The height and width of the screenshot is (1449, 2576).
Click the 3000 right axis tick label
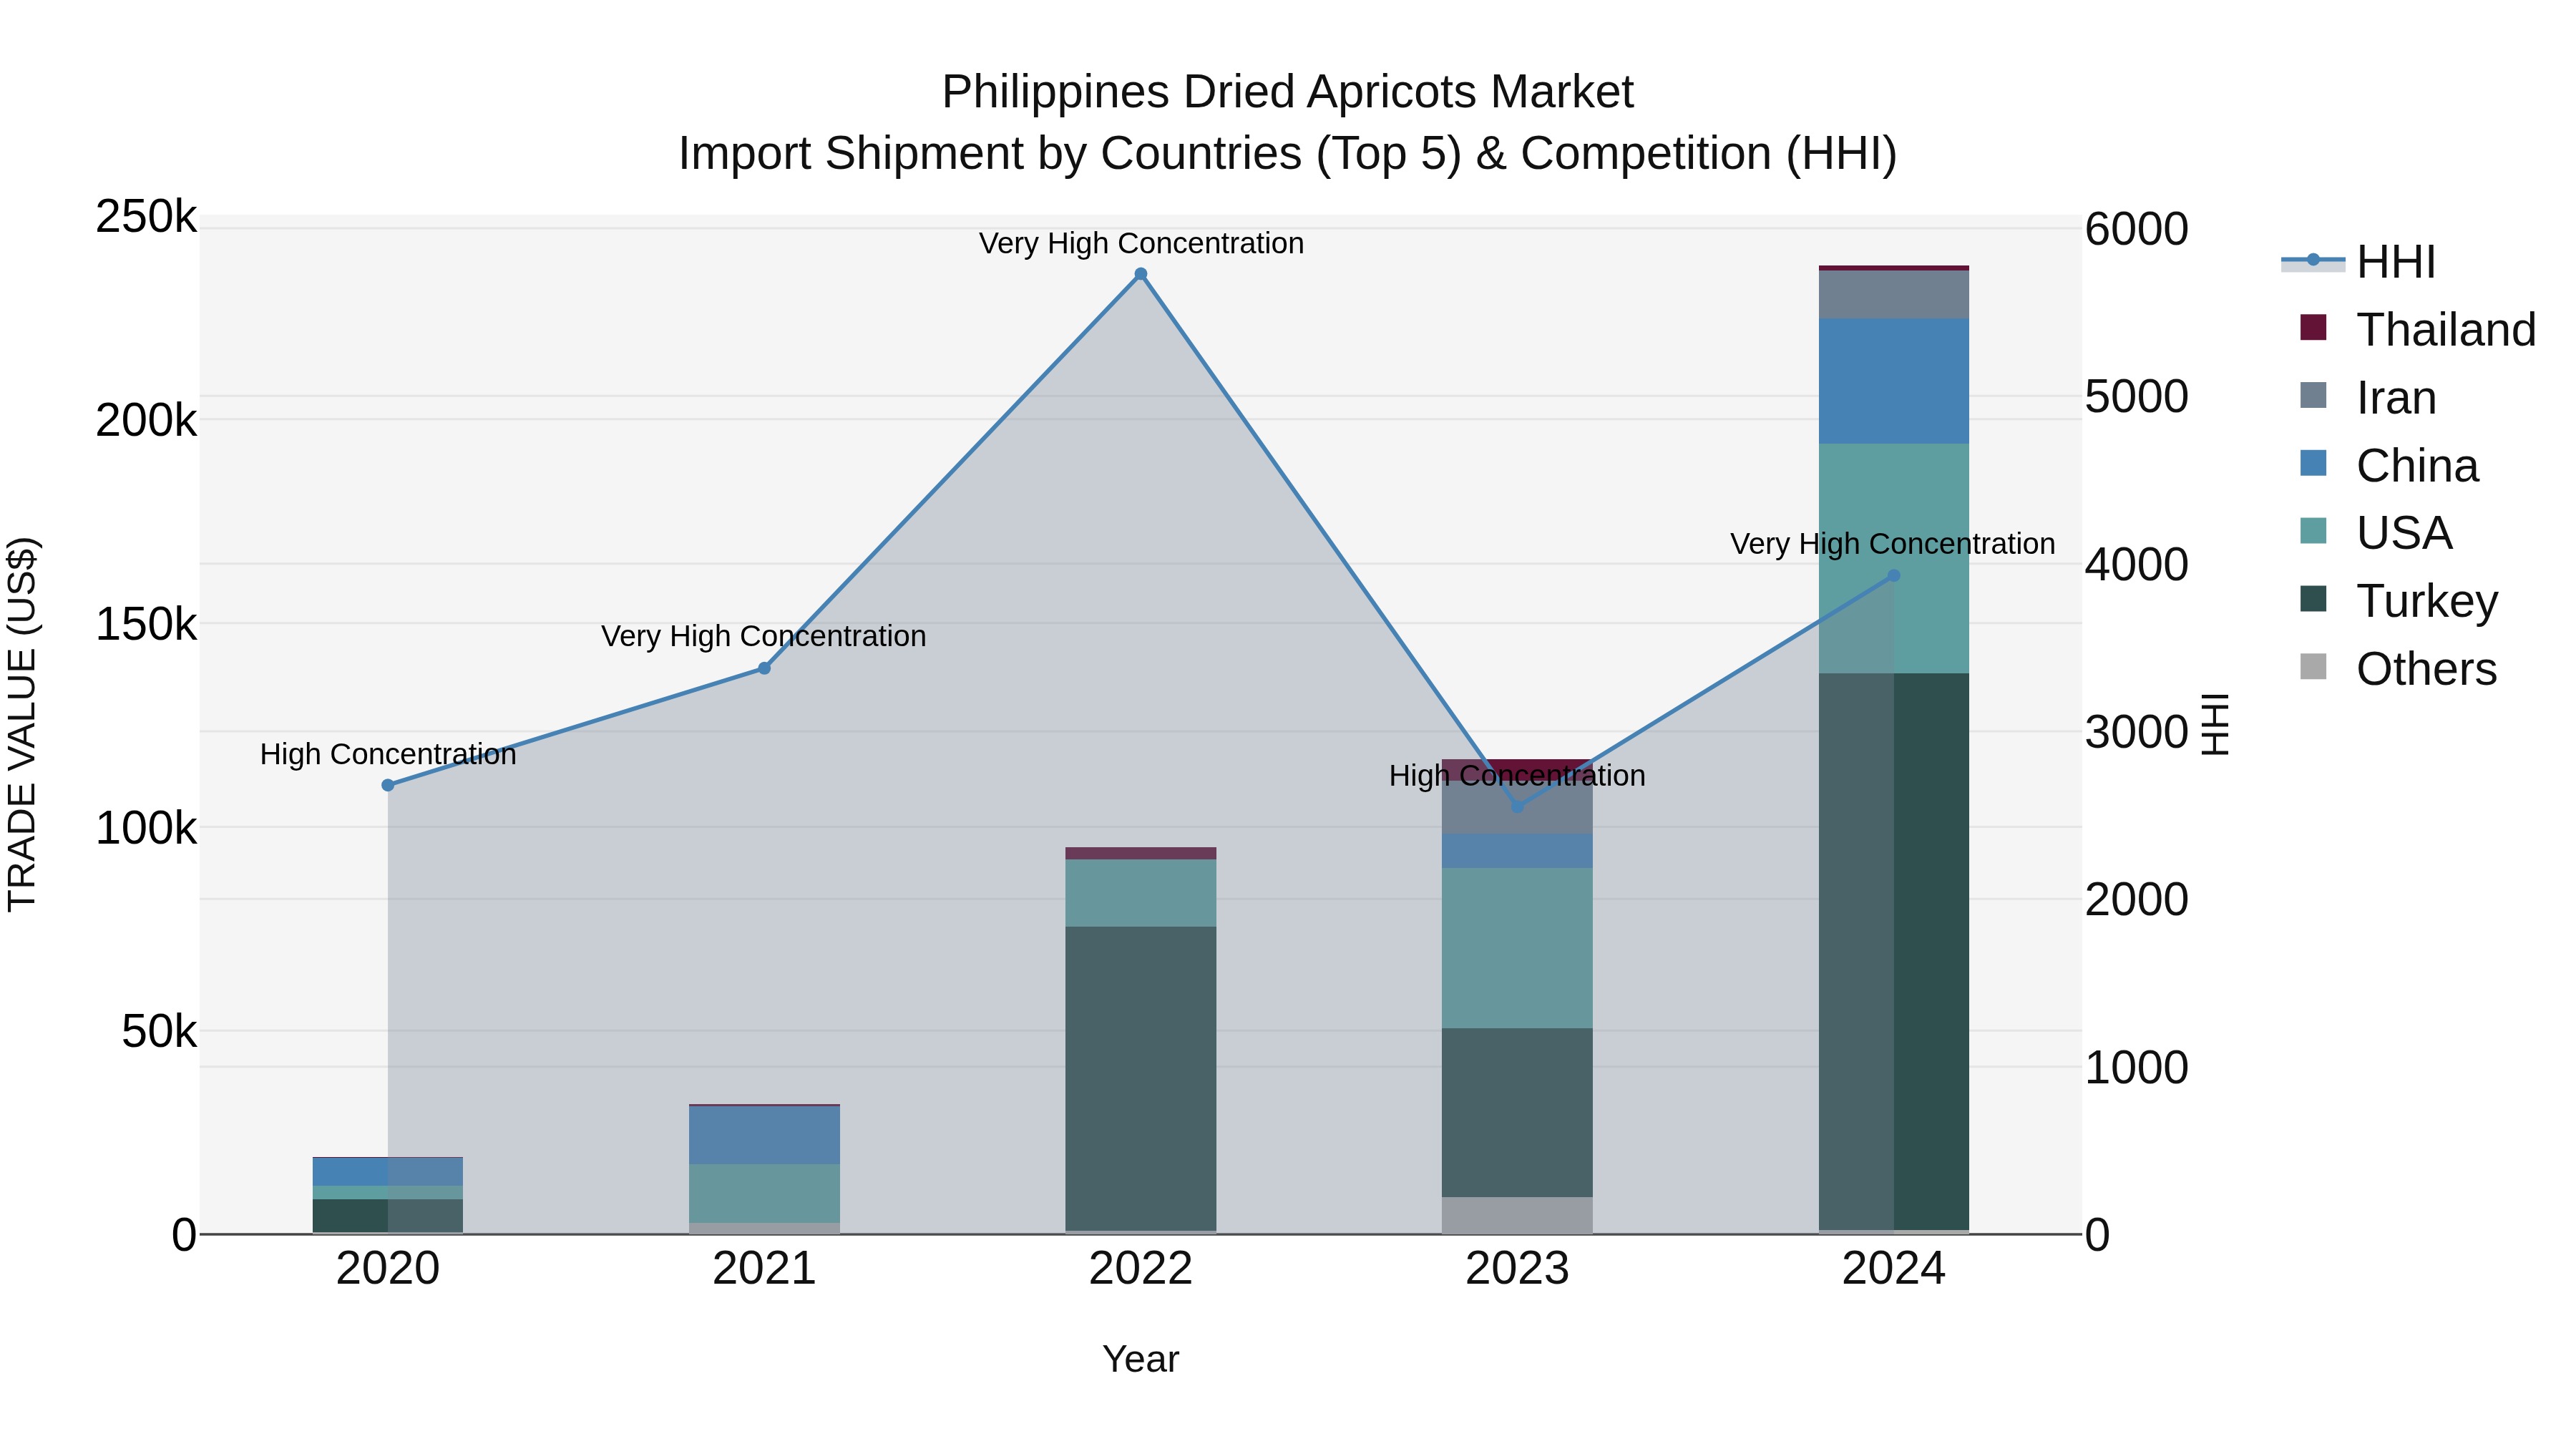2137,732
